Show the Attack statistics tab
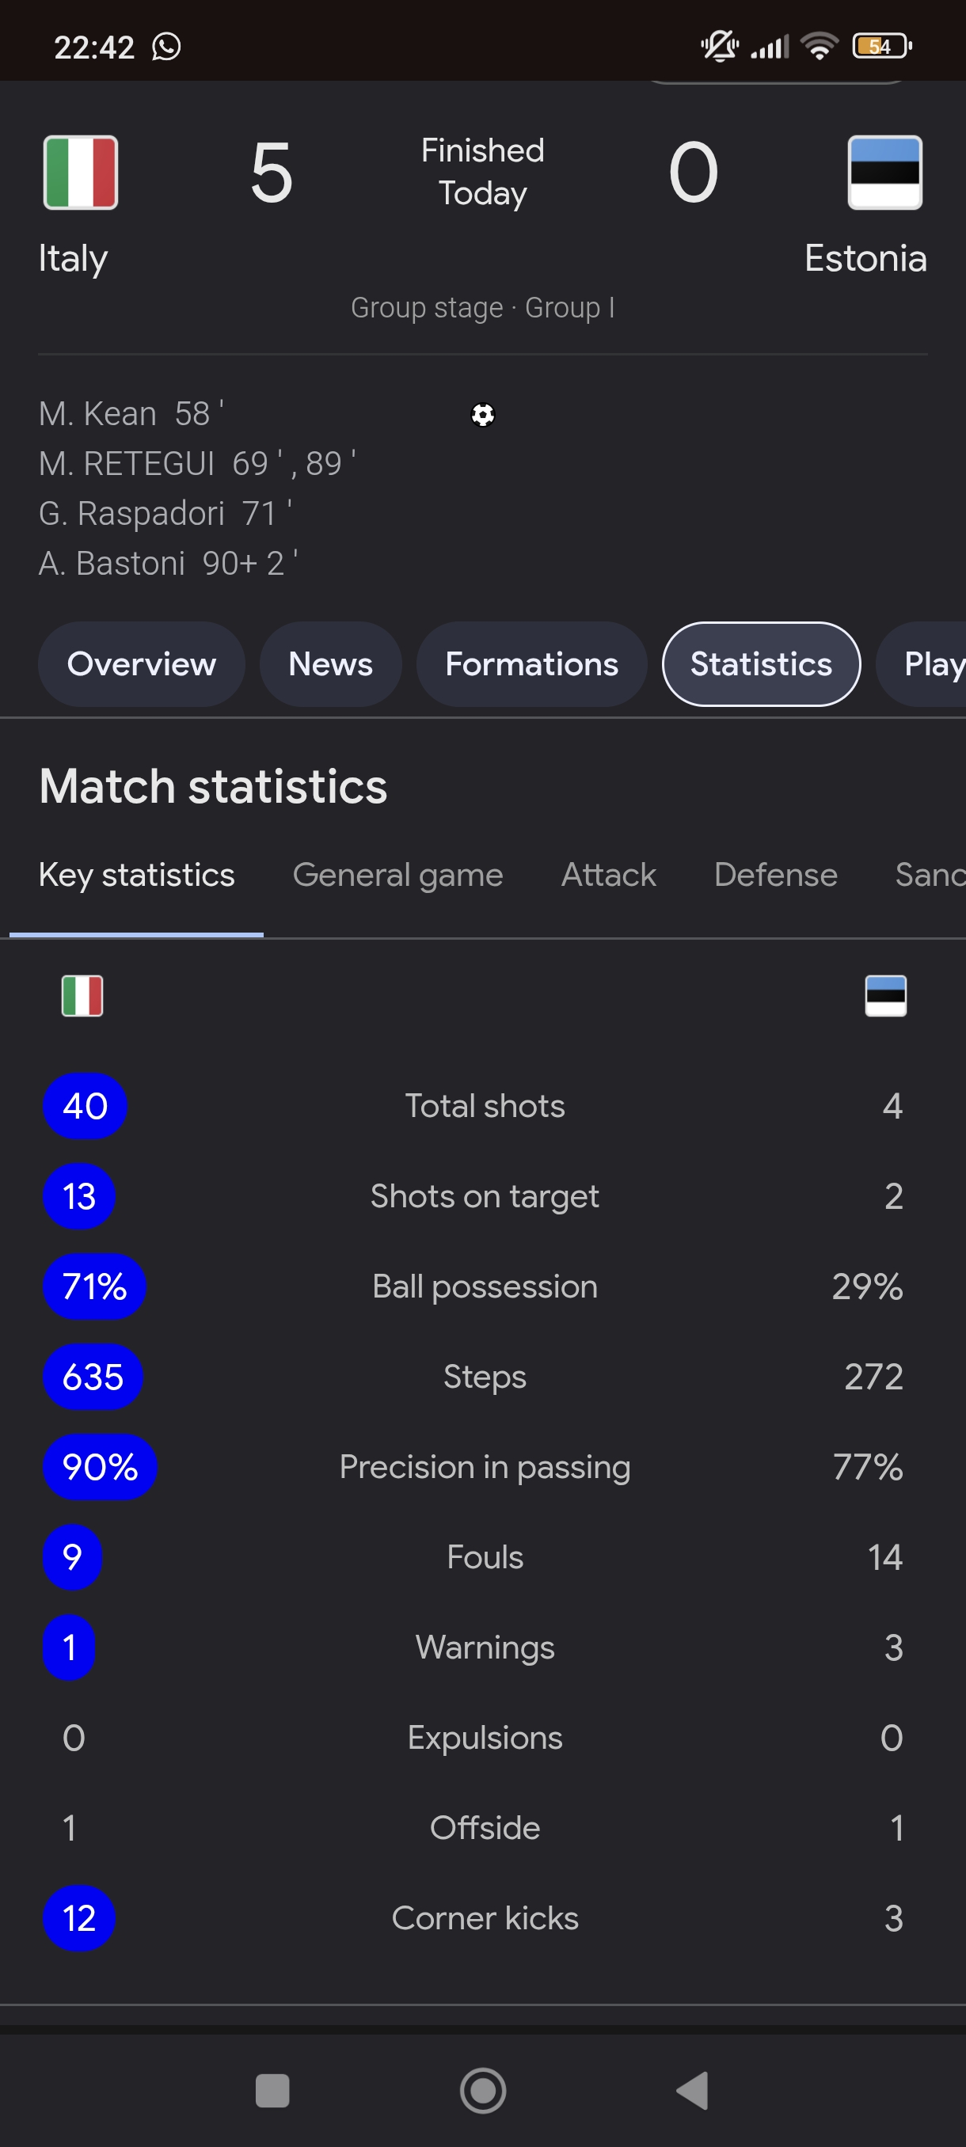 tap(608, 875)
